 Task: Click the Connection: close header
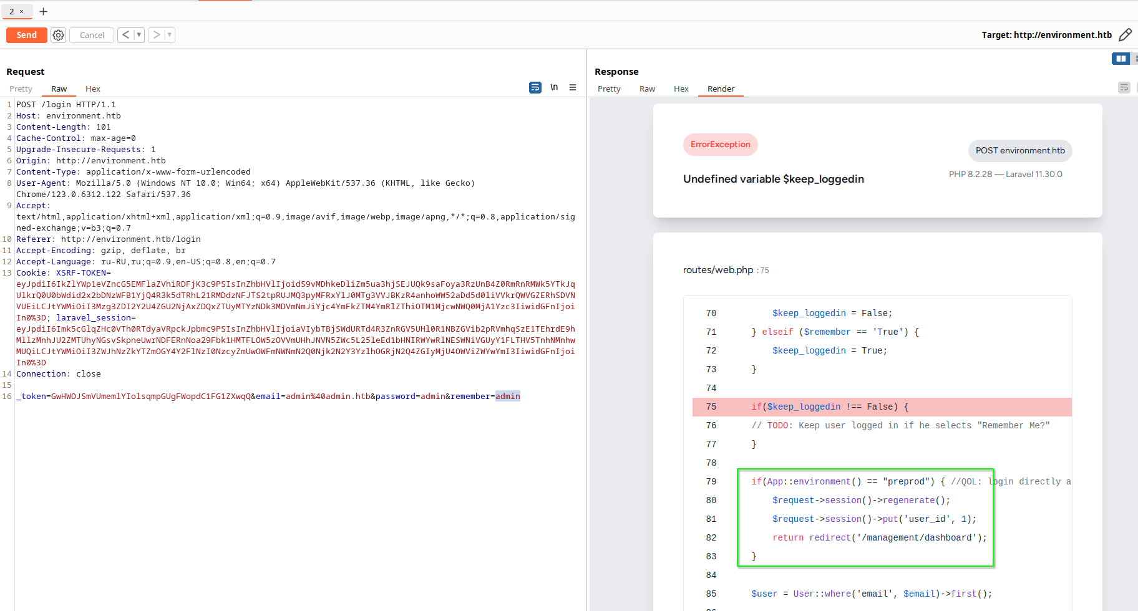coord(59,373)
